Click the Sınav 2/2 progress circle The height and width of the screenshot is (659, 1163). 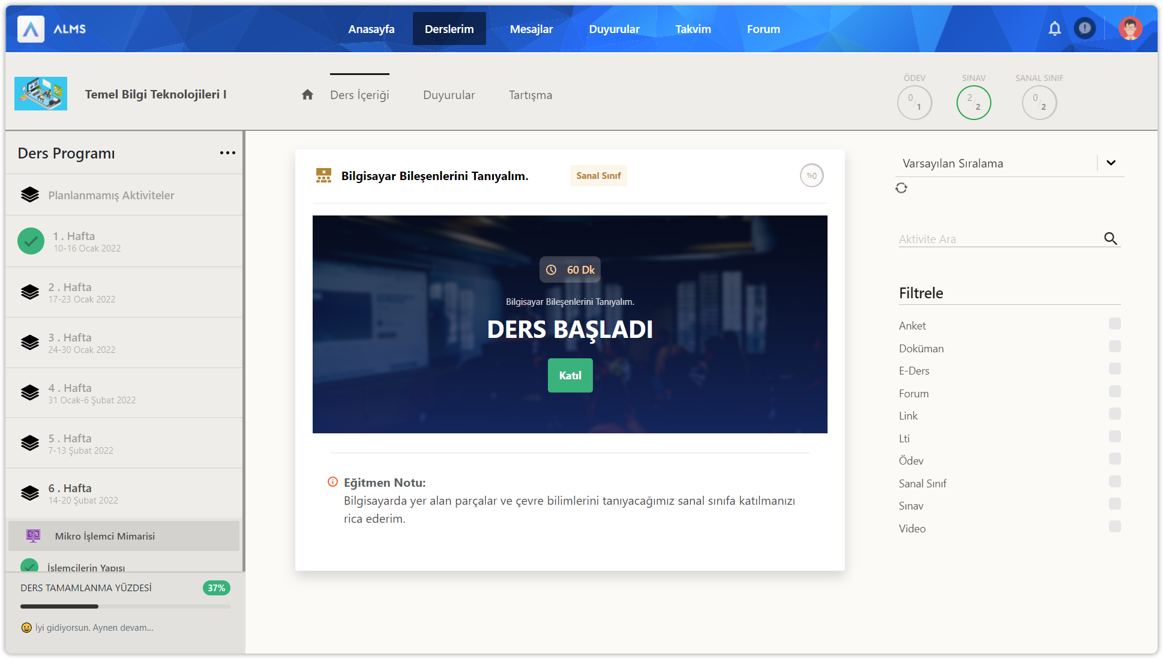[973, 103]
